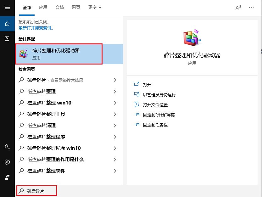Click the add account icon in sidebar
This screenshot has width=262, height=197.
7,147
